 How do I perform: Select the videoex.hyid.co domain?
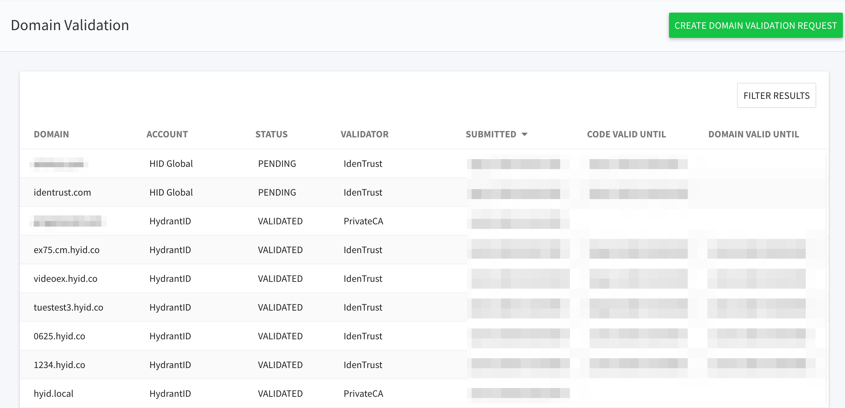[x=66, y=279]
